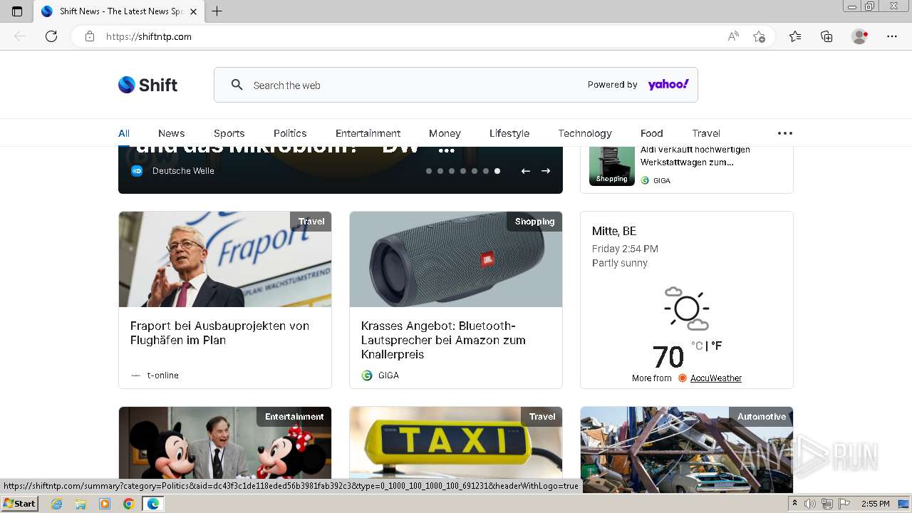
Task: Open the Collections panel
Action: tap(826, 36)
